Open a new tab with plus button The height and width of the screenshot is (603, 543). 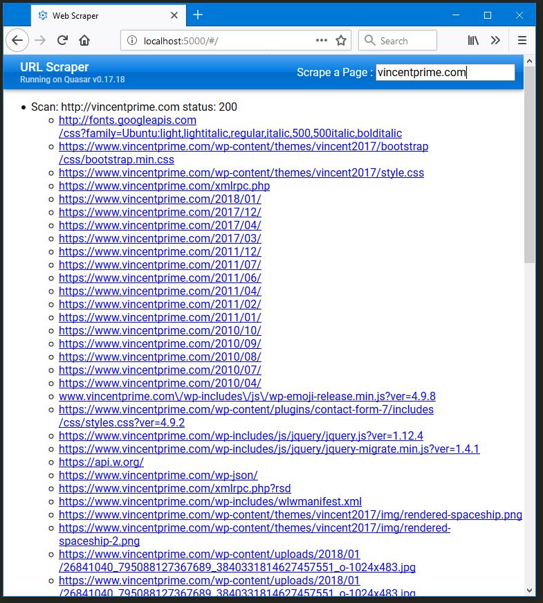click(198, 15)
